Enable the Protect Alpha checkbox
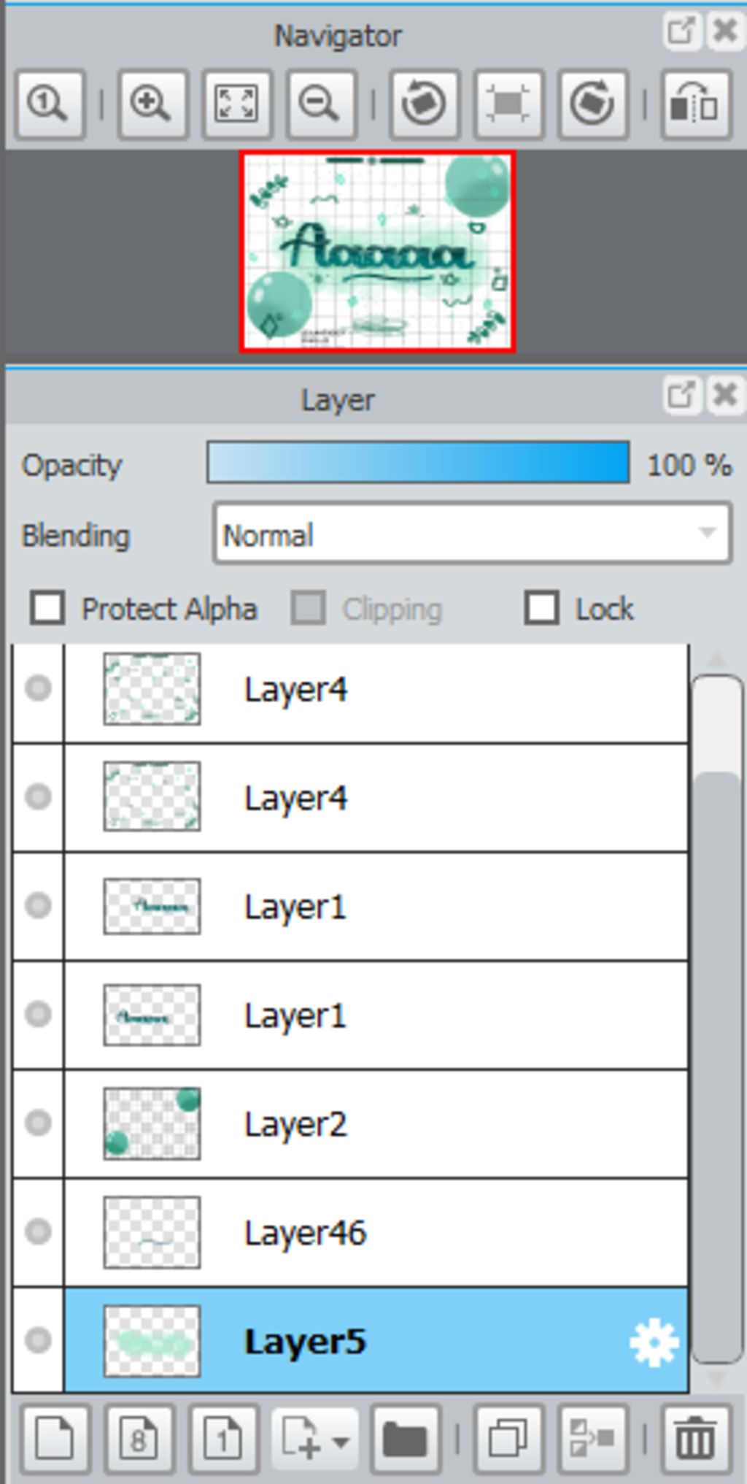This screenshot has height=1484, width=747. pyautogui.click(x=47, y=608)
